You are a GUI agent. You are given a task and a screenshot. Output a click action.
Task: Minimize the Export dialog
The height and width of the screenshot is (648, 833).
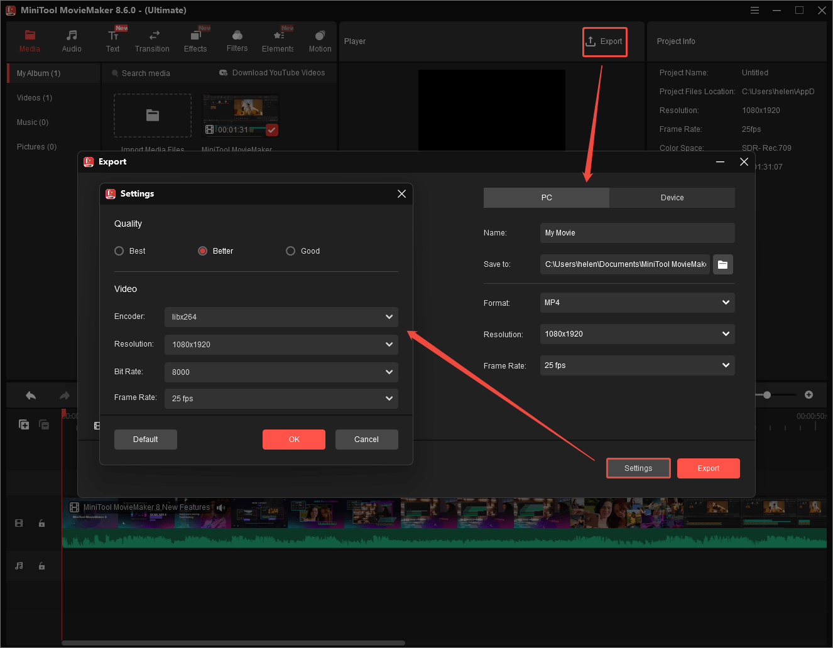click(x=721, y=162)
